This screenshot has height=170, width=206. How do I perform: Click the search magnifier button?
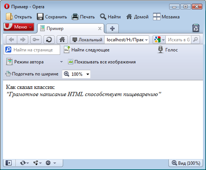(195, 39)
